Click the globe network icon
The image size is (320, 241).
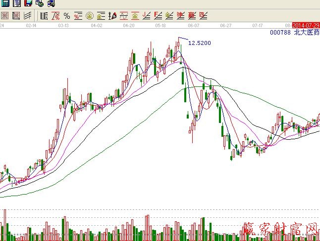tap(39, 3)
